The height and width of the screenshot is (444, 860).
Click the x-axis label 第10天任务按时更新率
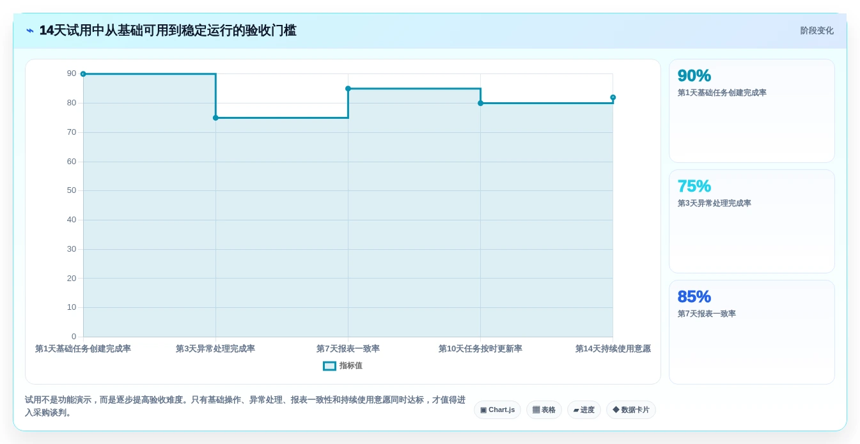pyautogui.click(x=480, y=349)
